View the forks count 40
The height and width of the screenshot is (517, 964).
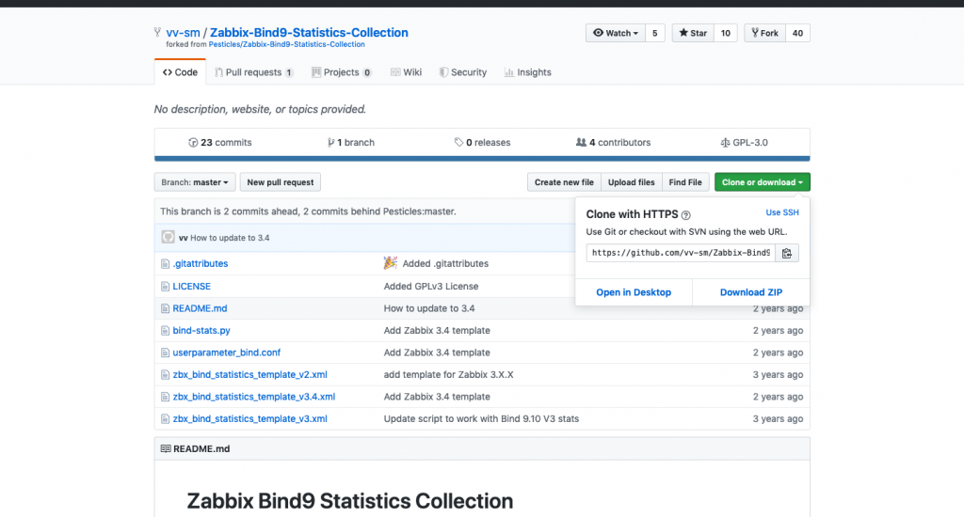[x=797, y=33]
